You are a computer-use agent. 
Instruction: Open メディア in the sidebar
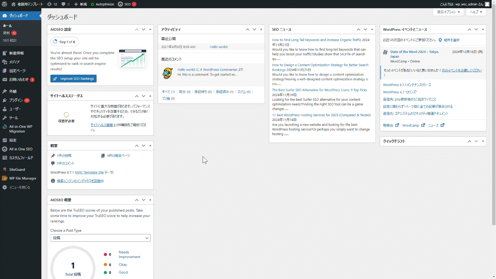(21, 62)
